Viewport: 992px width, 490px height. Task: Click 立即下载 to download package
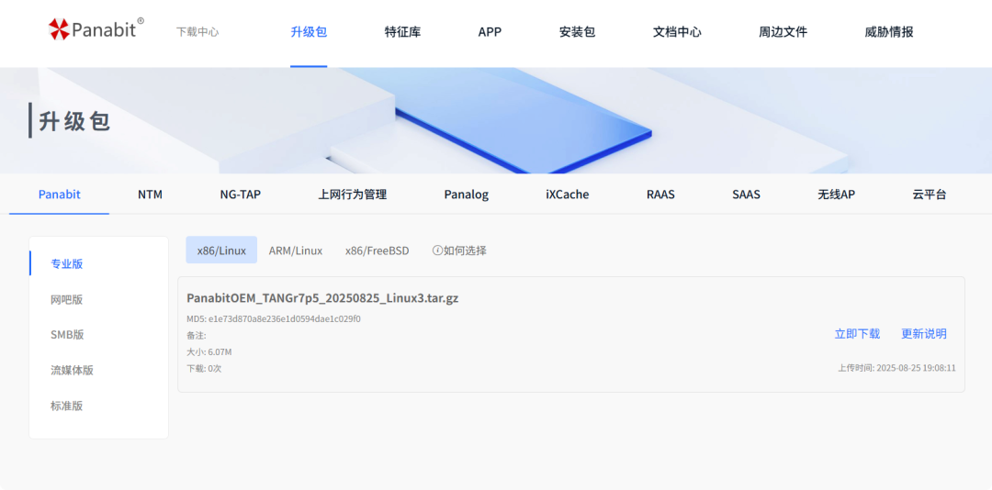[x=857, y=334]
